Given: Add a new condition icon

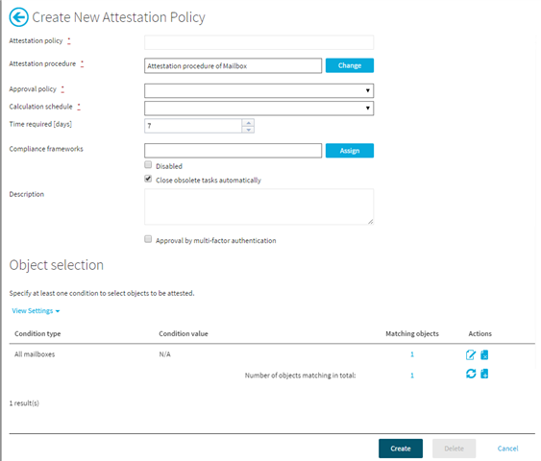Looking at the screenshot, I should (484, 374).
